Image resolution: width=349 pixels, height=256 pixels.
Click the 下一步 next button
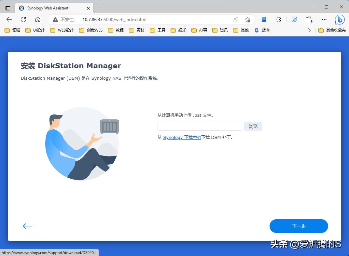point(298,226)
